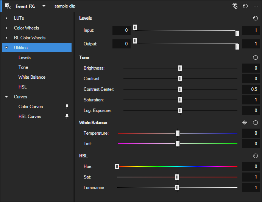262x202 pixels.
Task: Expand the Color Wheels group
Action: pyautogui.click(x=6, y=28)
